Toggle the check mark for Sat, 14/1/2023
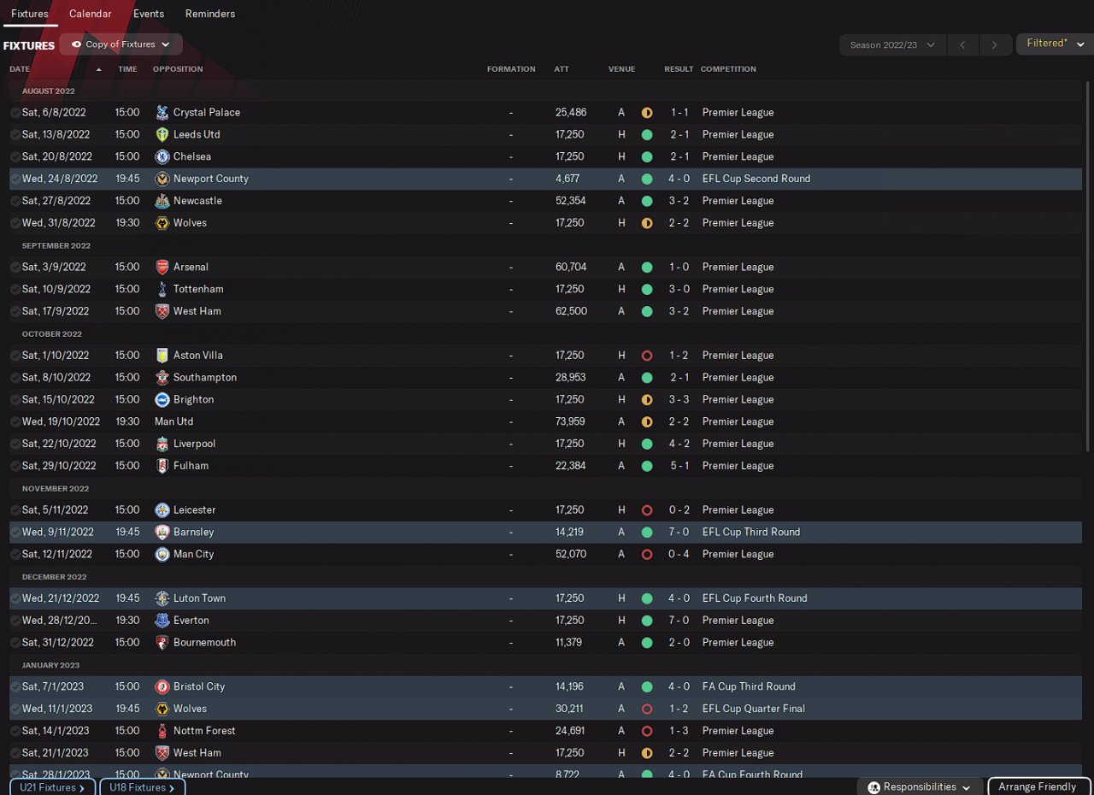This screenshot has width=1094, height=795. [x=15, y=731]
